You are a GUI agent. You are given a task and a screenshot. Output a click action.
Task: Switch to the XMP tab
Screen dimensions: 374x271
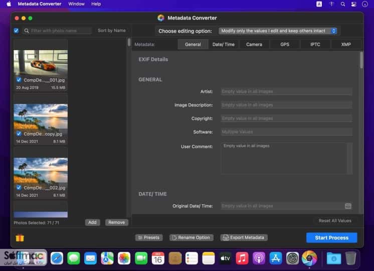click(346, 44)
